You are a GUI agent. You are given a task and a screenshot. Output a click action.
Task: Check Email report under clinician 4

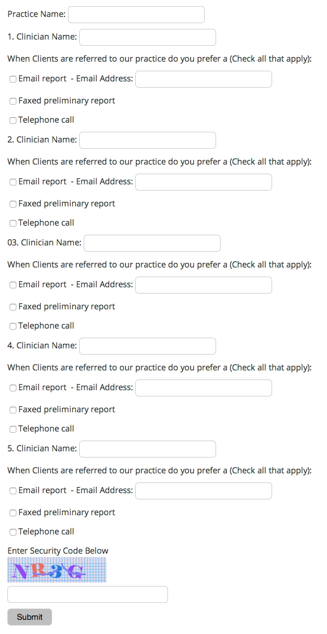[x=13, y=388]
